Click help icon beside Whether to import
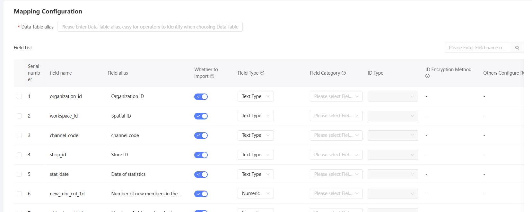Image resolution: width=532 pixels, height=212 pixels. point(212,76)
